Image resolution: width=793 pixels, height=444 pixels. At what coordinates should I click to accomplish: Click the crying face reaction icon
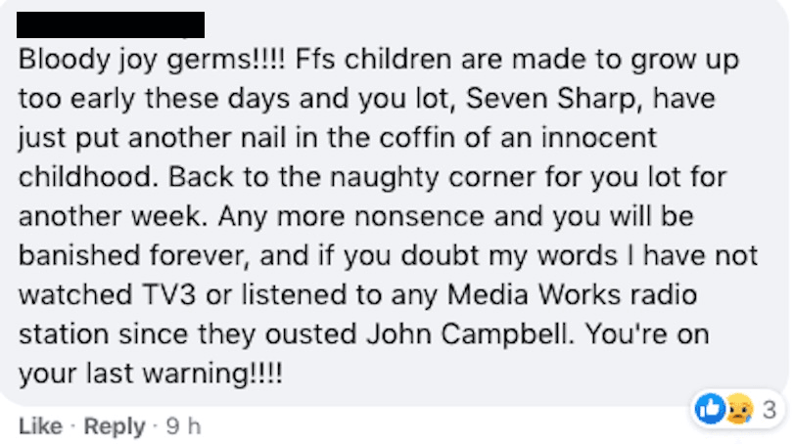tap(739, 409)
